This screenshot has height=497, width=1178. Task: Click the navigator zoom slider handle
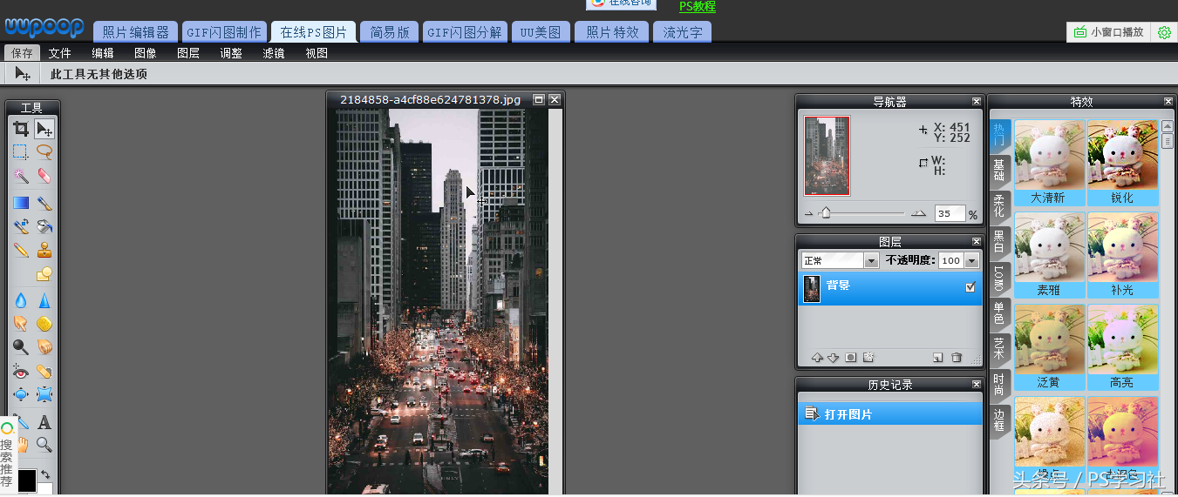825,213
